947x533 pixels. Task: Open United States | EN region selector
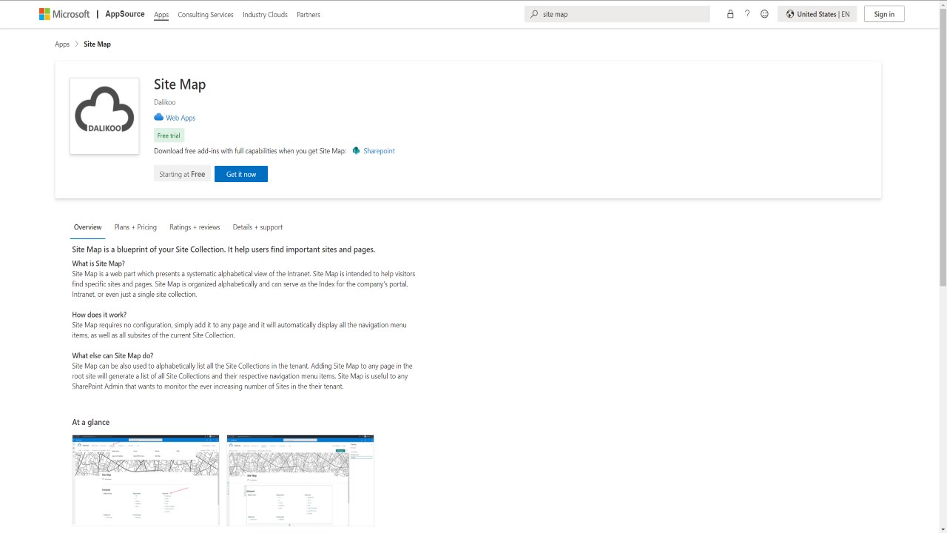tap(818, 14)
